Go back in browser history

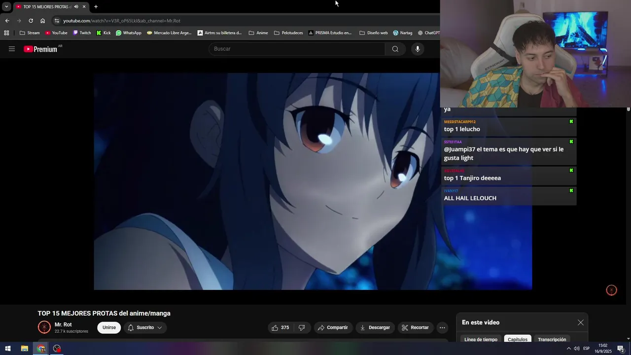point(7,21)
